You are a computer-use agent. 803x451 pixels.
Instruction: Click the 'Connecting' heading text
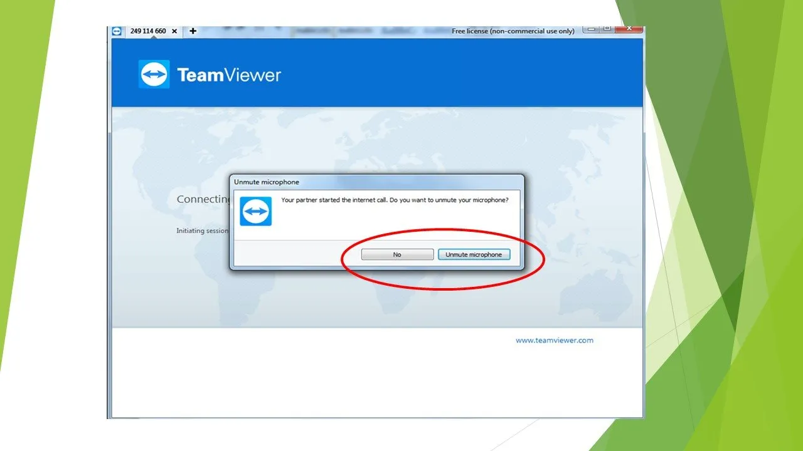[203, 199]
